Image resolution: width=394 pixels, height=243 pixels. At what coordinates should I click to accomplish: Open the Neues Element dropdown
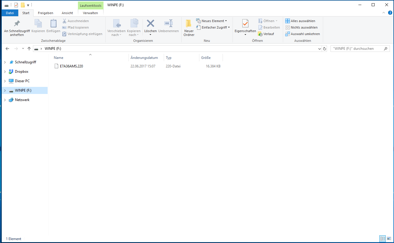(212, 21)
